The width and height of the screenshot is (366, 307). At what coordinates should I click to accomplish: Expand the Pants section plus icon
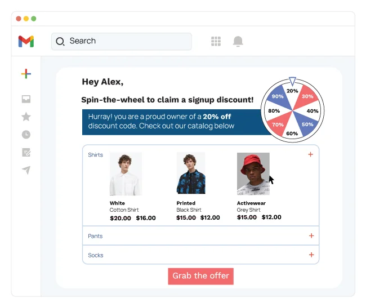click(311, 236)
